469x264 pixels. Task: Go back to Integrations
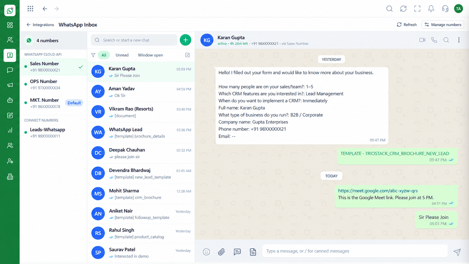40,25
